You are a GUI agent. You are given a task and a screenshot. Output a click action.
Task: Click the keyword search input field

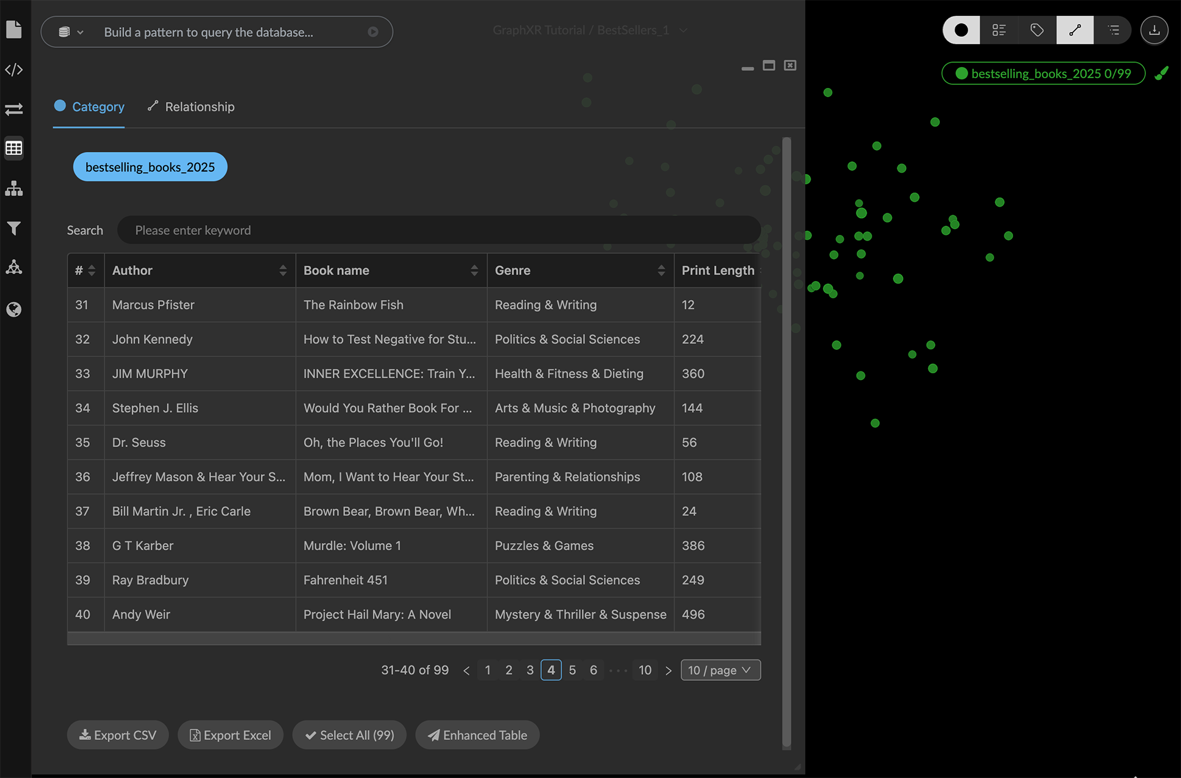439,230
